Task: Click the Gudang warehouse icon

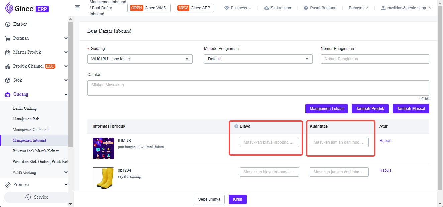Action: pos(7,94)
